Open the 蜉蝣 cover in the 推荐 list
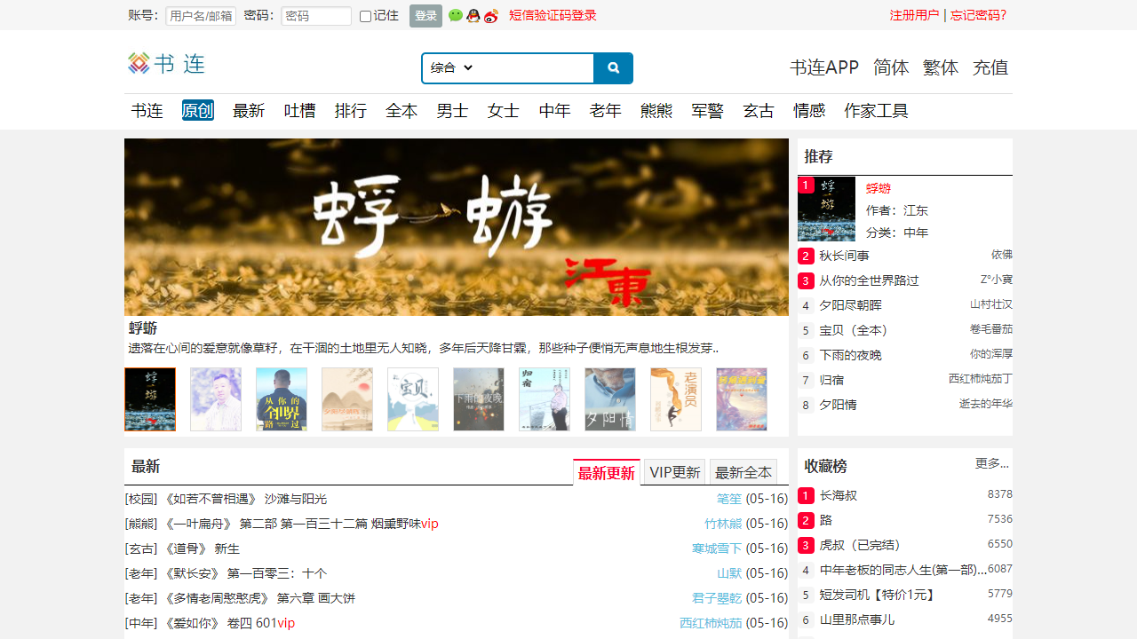The image size is (1137, 639). [826, 209]
